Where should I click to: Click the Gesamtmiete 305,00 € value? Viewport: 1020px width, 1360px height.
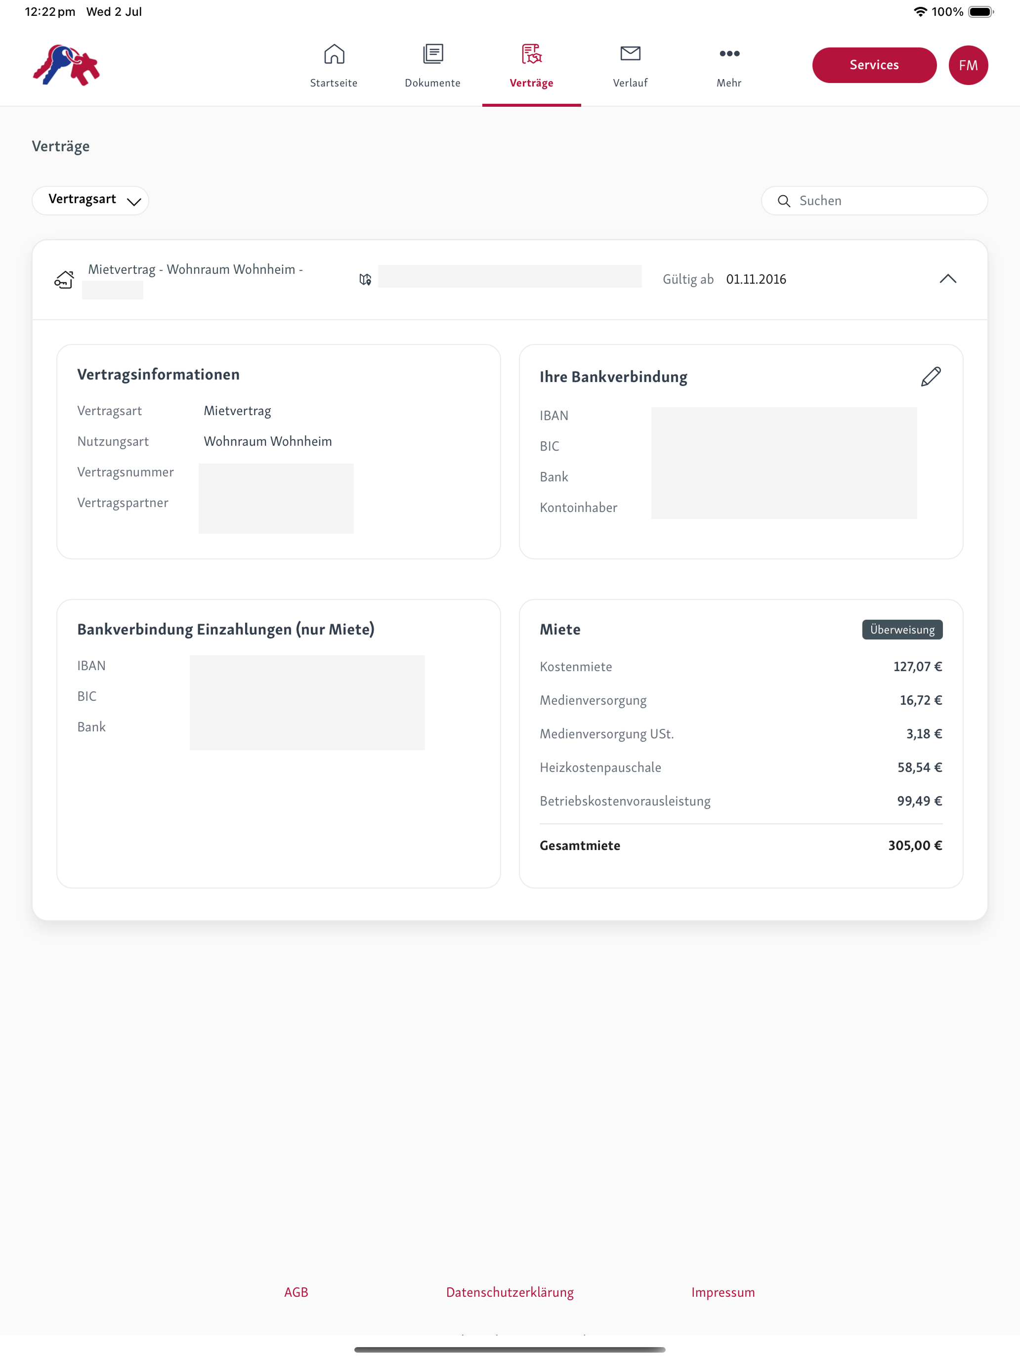click(915, 846)
